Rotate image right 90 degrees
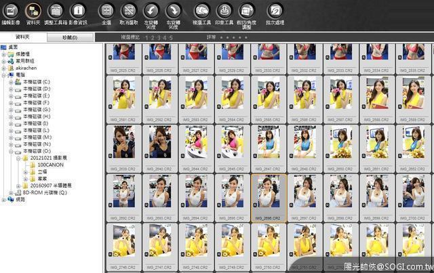This screenshot has height=273, width=434. [174, 11]
